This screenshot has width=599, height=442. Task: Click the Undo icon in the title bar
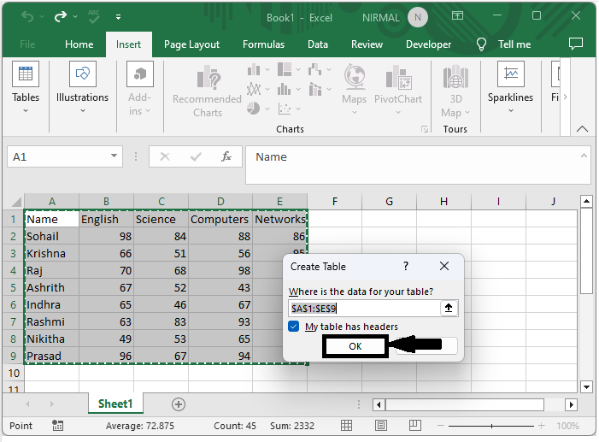(28, 15)
